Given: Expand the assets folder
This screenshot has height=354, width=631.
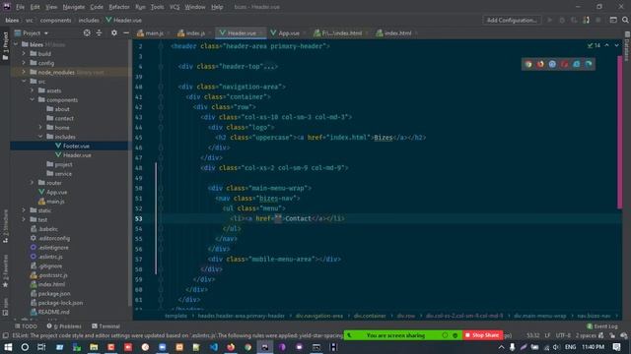Looking at the screenshot, I should tap(33, 90).
